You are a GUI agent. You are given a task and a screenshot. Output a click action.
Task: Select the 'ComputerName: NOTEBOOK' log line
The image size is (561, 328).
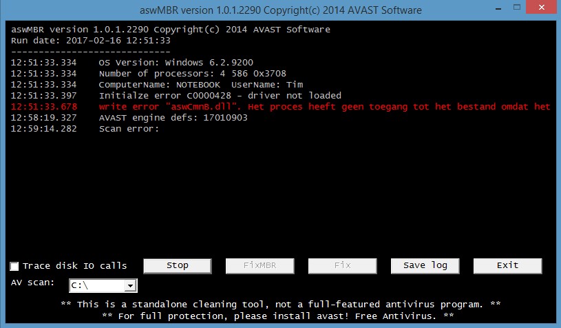click(157, 85)
